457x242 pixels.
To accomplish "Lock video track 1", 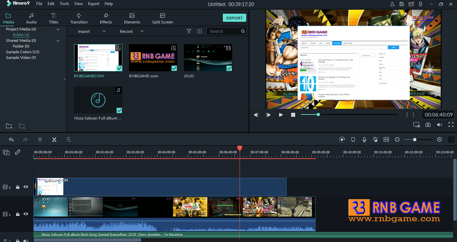I will 18,214.
